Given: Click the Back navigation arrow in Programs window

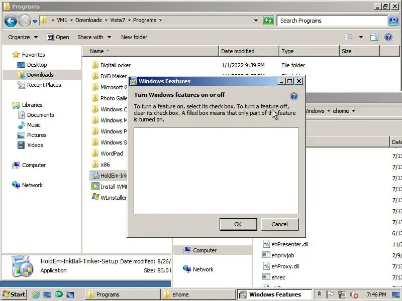Looking at the screenshot, I should tap(11, 21).
